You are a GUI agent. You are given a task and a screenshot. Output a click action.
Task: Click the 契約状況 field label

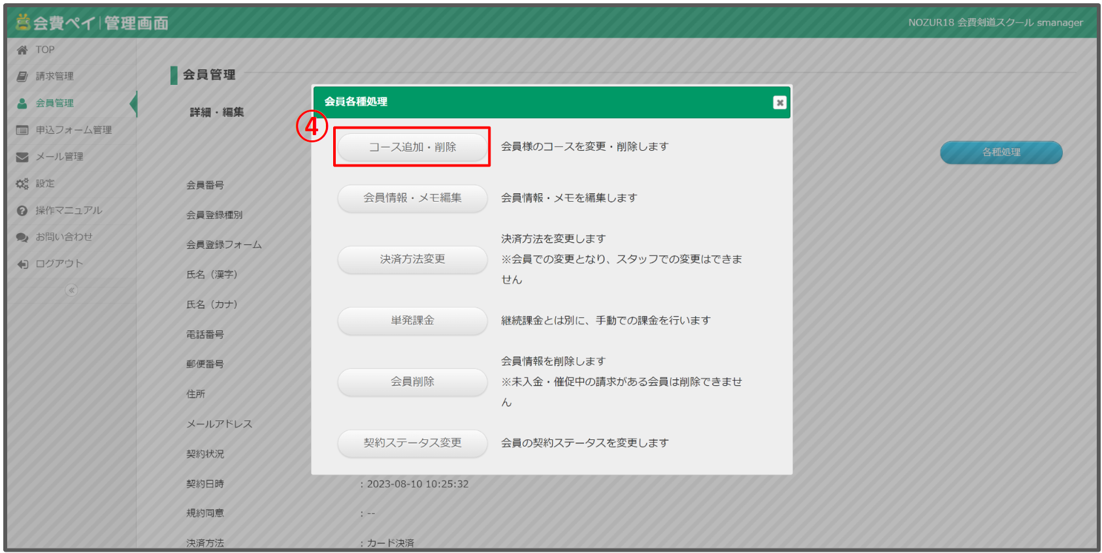pyautogui.click(x=205, y=454)
